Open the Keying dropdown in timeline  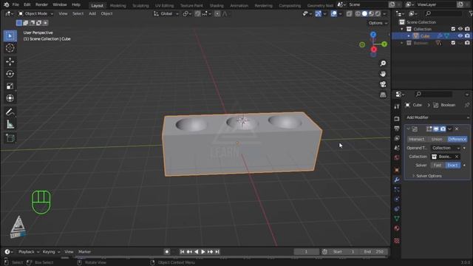[x=51, y=252]
